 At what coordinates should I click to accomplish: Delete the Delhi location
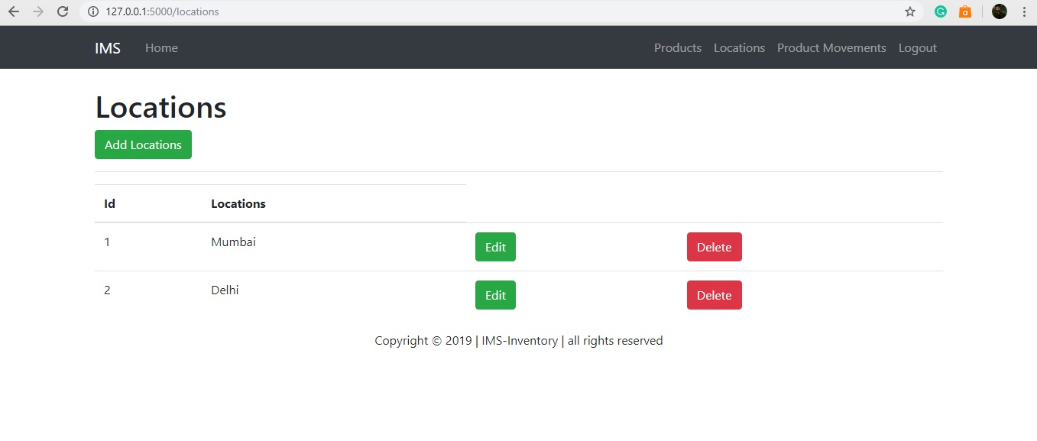[714, 294]
